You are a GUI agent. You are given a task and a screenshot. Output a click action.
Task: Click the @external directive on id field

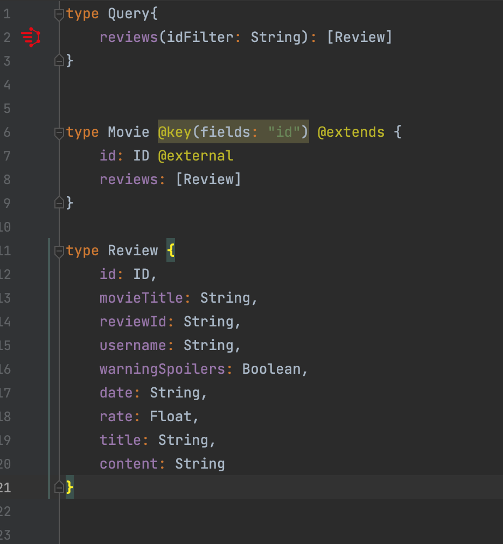pyautogui.click(x=195, y=156)
